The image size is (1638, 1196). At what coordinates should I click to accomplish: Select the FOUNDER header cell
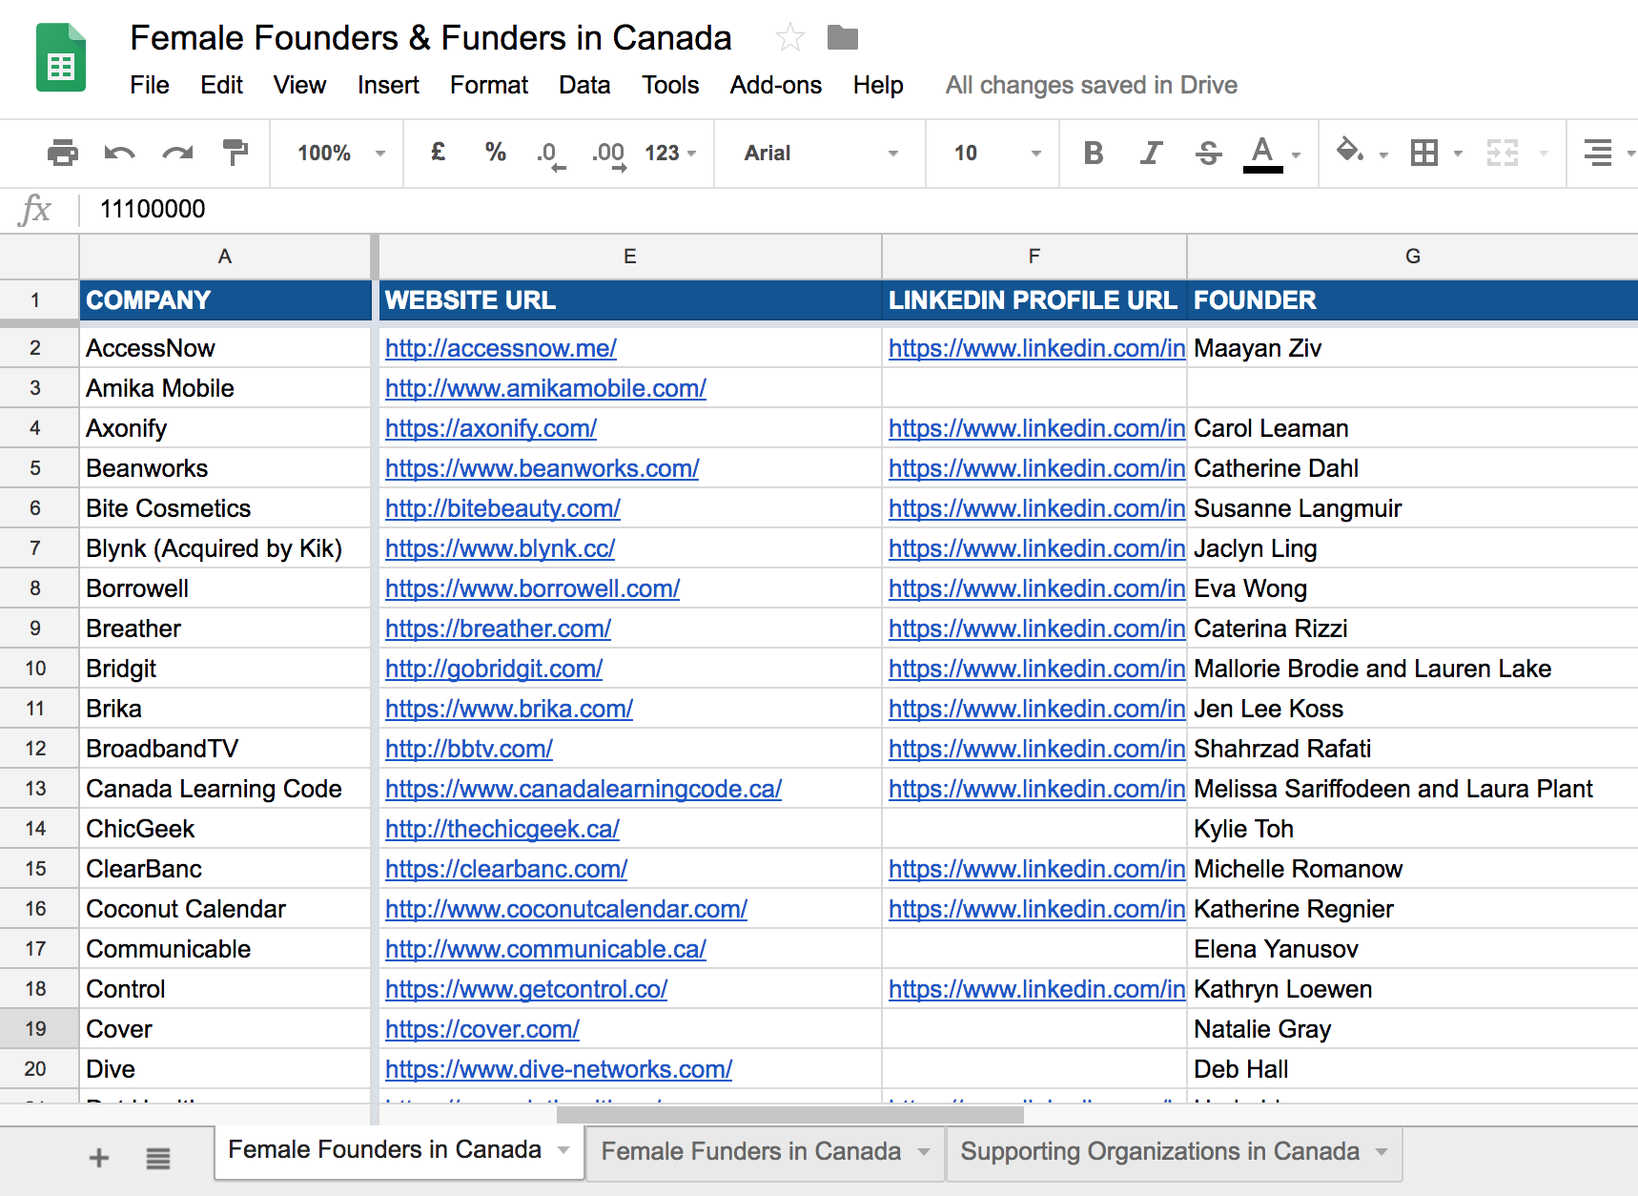coord(1413,300)
